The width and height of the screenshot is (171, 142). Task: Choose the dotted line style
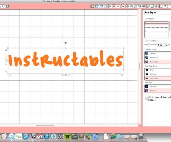tap(156, 28)
